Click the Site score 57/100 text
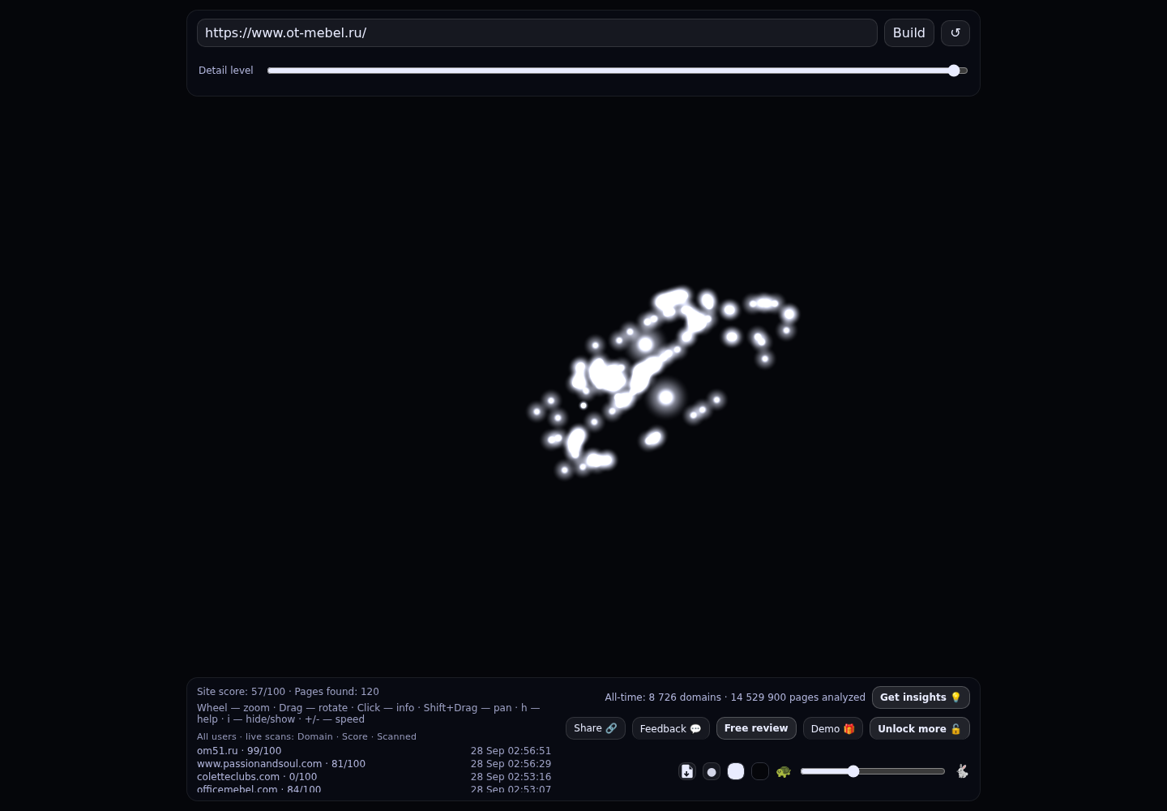This screenshot has width=1167, height=811. coord(241,692)
